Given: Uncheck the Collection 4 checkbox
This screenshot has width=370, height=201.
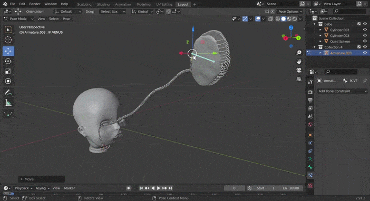Looking at the screenshot, I should tap(359, 47).
